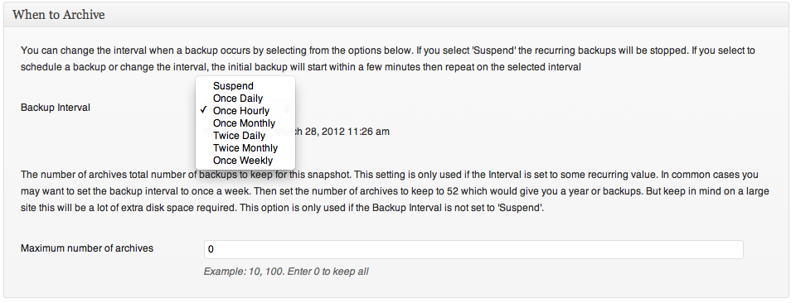Click the 2012 11:26 am date text

coord(357,132)
